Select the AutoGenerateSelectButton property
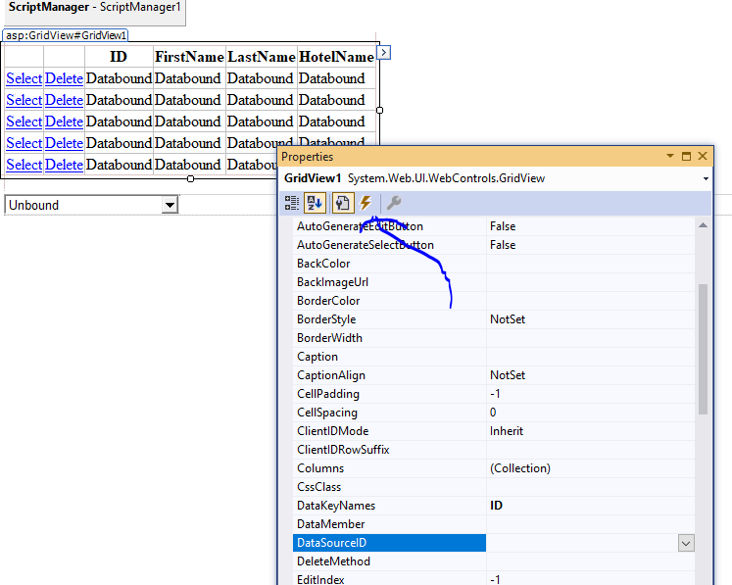Screen dimensions: 732x585 click(x=389, y=245)
